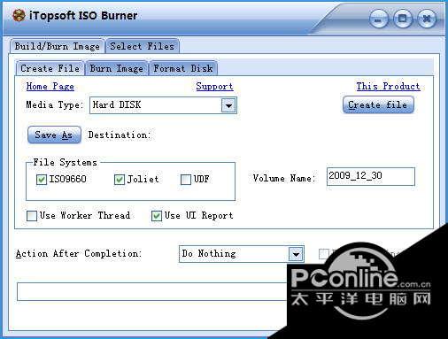Click the Hard DISK media type field
The height and width of the screenshot is (339, 448).
(163, 105)
